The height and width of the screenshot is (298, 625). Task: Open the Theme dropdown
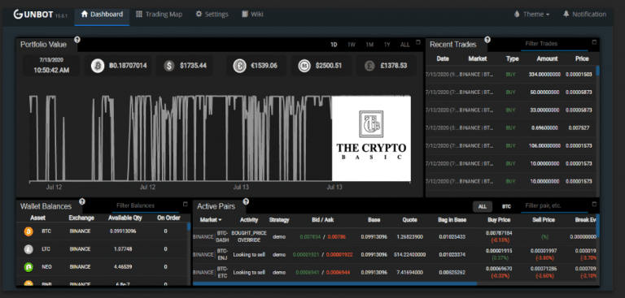(531, 15)
